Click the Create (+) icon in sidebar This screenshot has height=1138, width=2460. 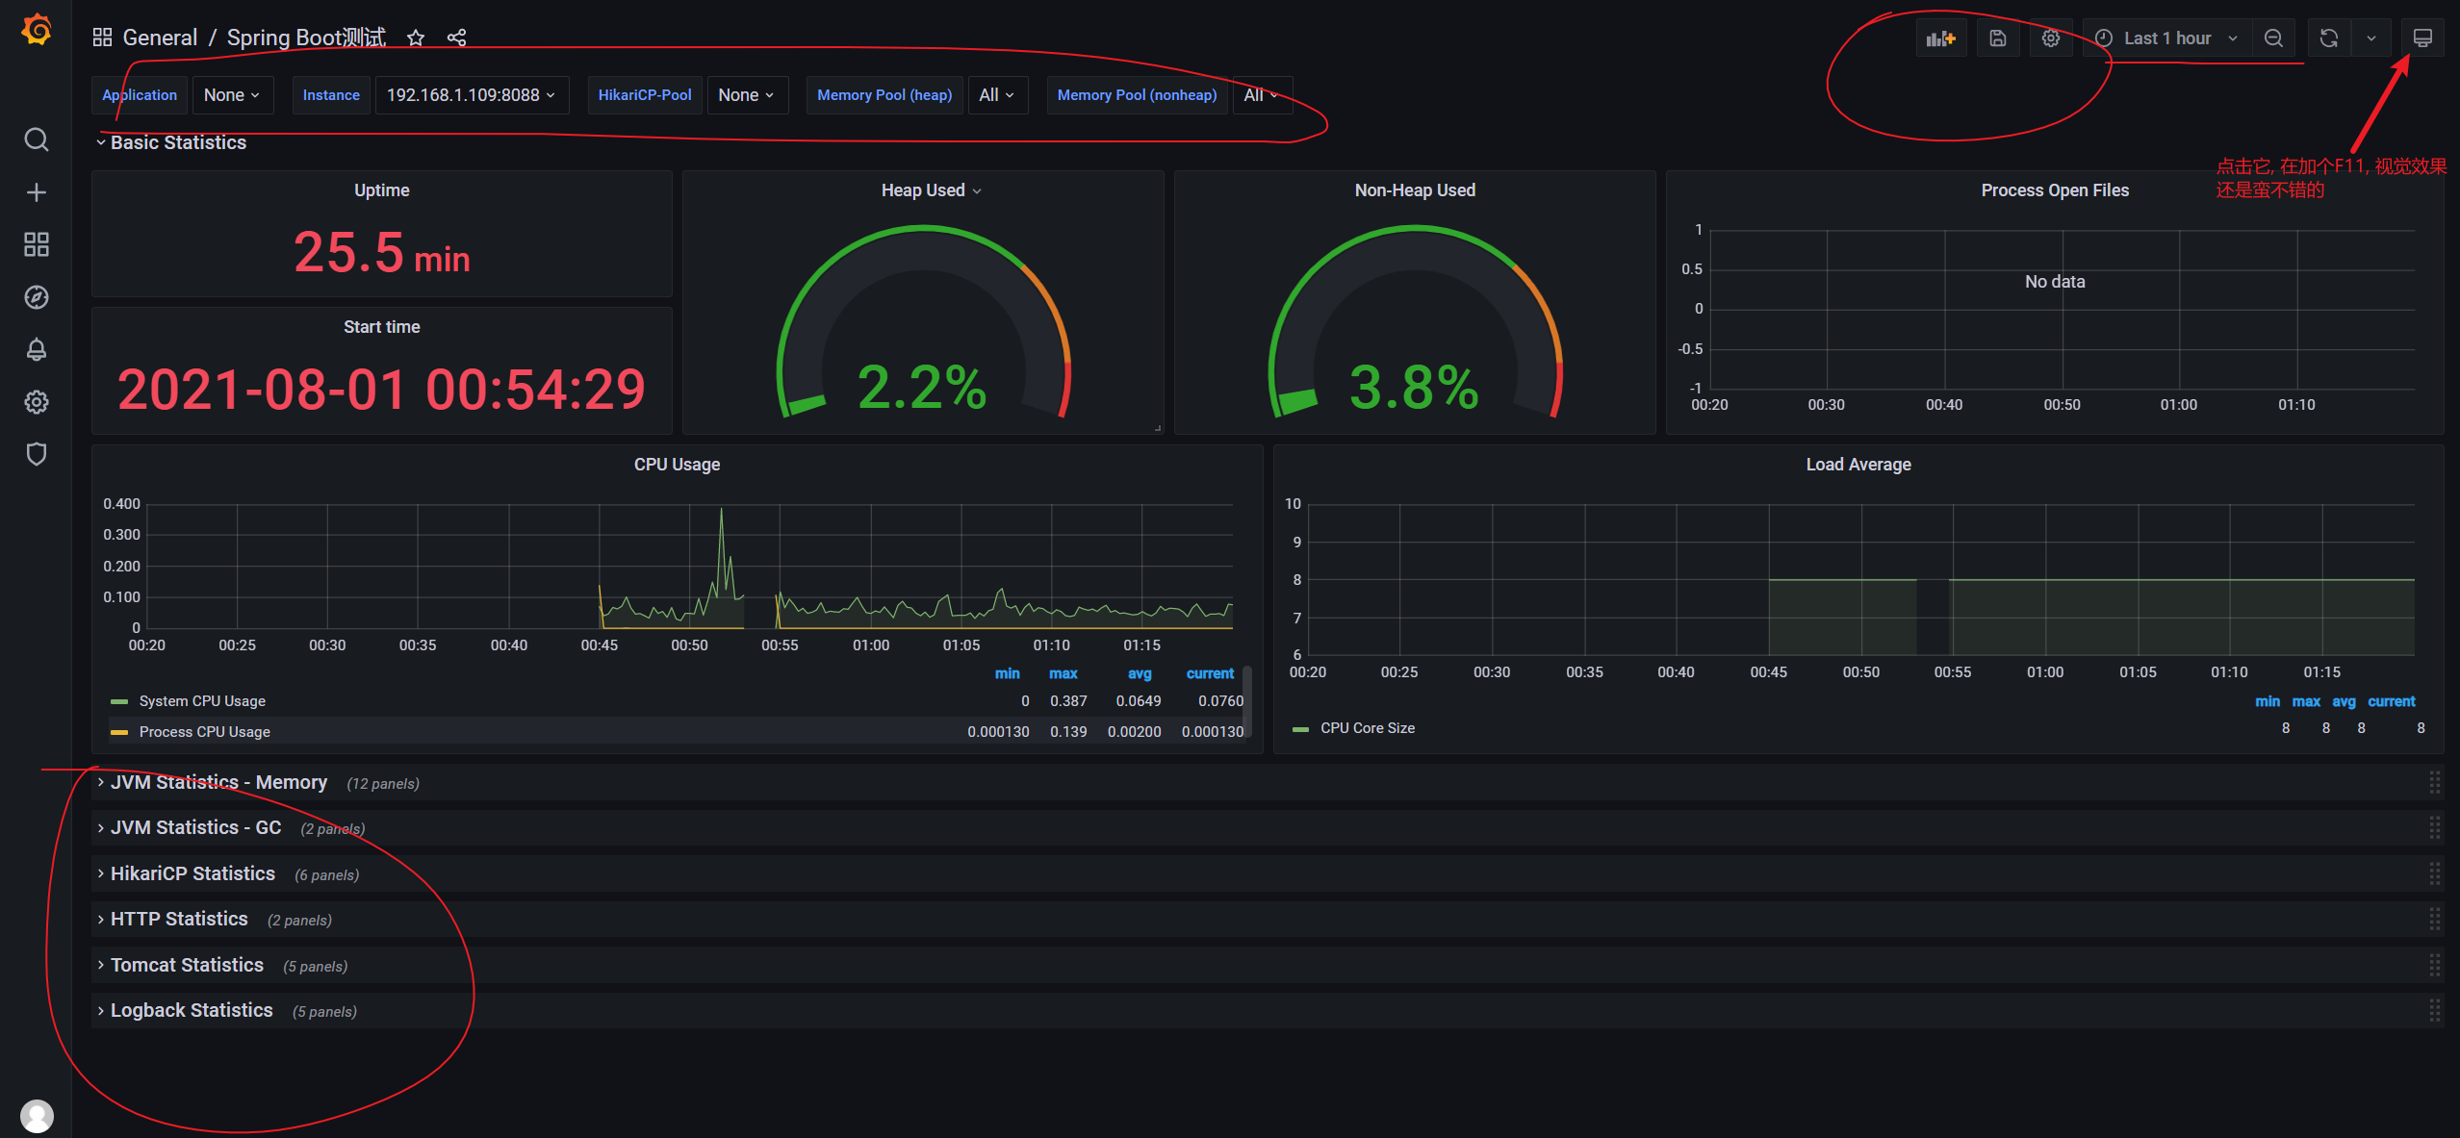coord(36,191)
